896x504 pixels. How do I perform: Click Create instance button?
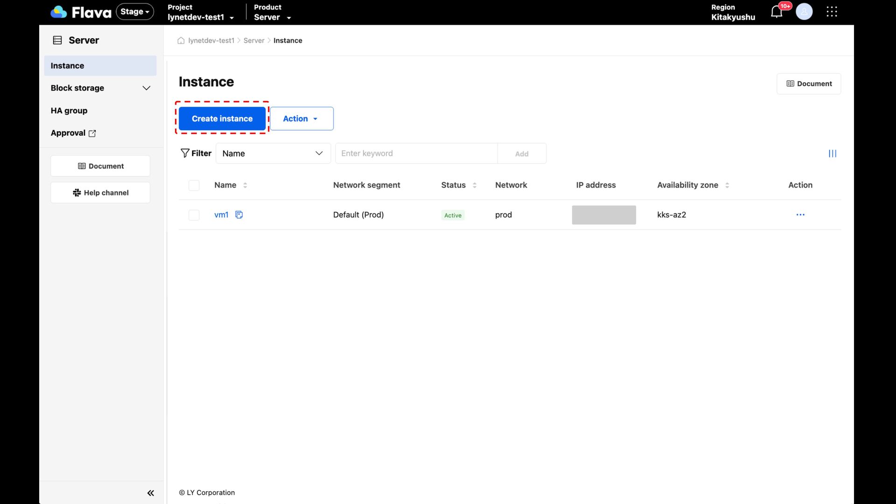click(222, 119)
